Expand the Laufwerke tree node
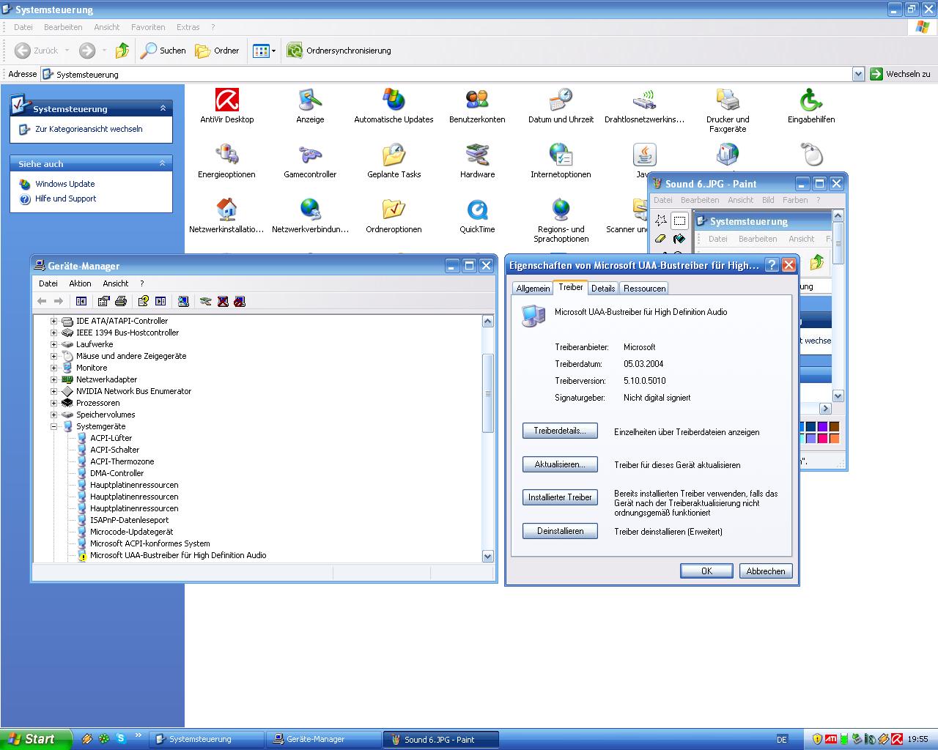This screenshot has width=938, height=750. pos(53,344)
